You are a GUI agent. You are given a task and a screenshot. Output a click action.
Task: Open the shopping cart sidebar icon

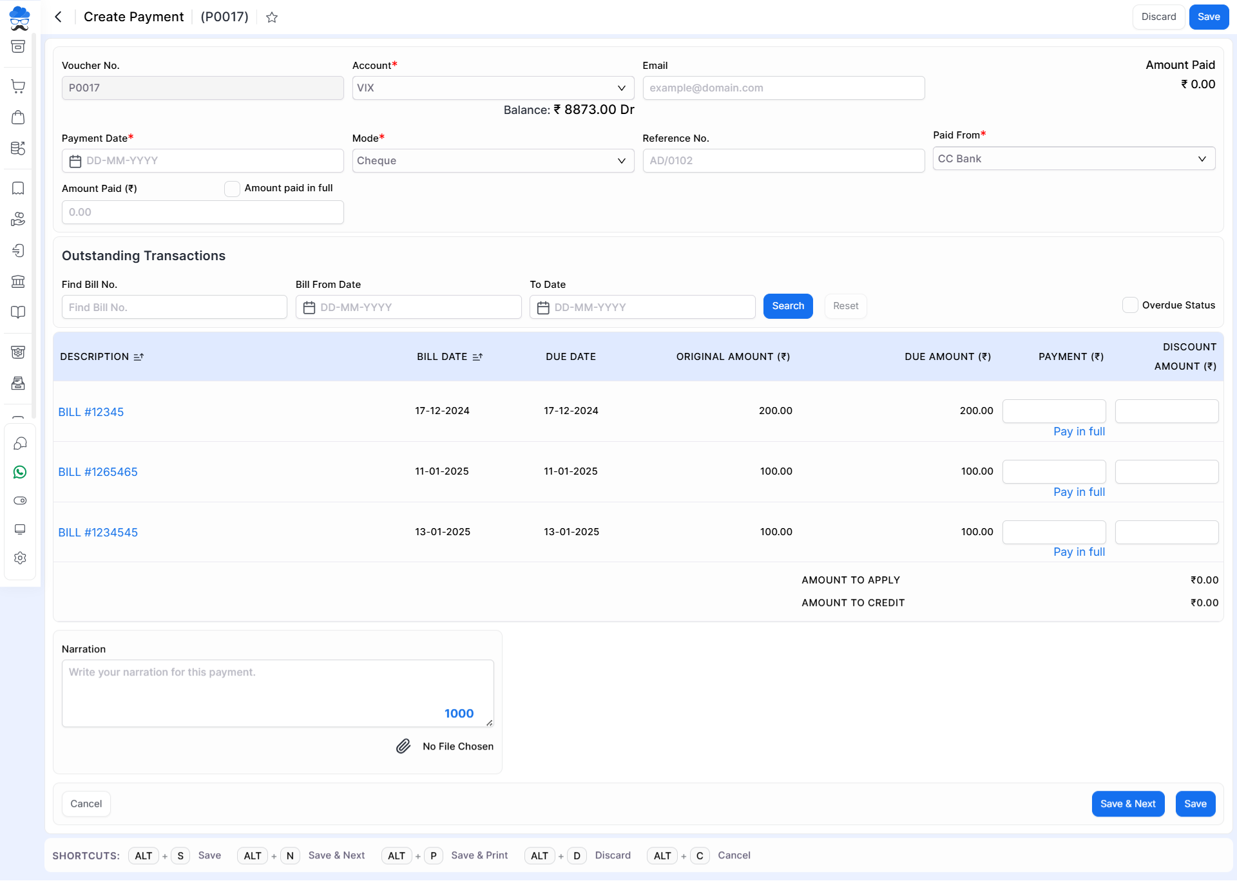tap(18, 86)
